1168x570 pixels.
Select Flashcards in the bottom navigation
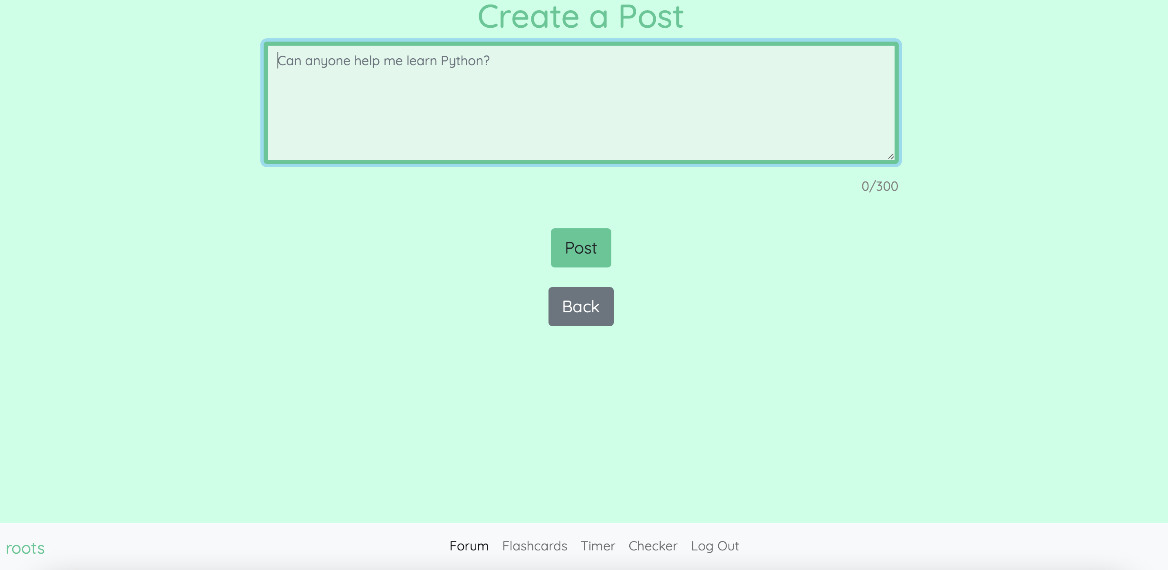535,546
